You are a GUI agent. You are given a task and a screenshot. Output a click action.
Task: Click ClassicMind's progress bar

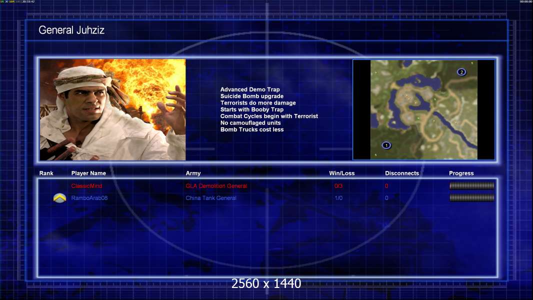(x=472, y=185)
